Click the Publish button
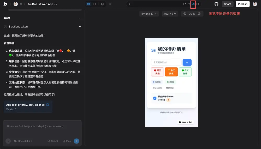261x149 pixels. [243, 4]
